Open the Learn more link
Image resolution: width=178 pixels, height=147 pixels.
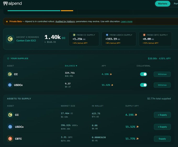point(127,21)
